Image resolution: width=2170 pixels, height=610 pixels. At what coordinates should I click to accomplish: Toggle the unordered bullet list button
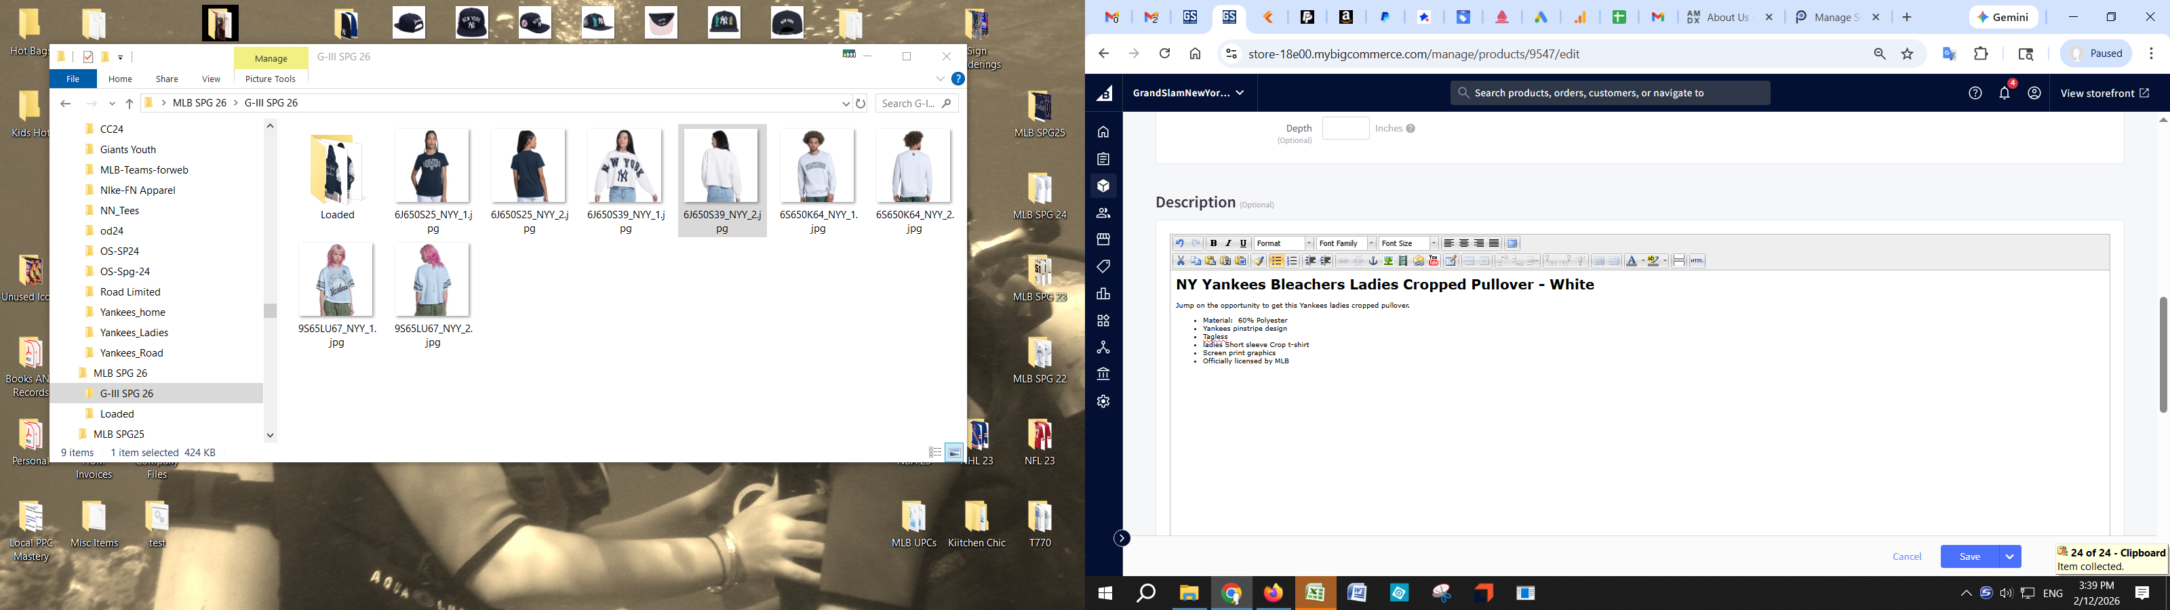[x=1276, y=261]
